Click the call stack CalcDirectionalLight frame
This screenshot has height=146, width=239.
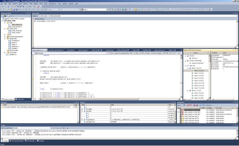pyautogui.click(x=37, y=107)
